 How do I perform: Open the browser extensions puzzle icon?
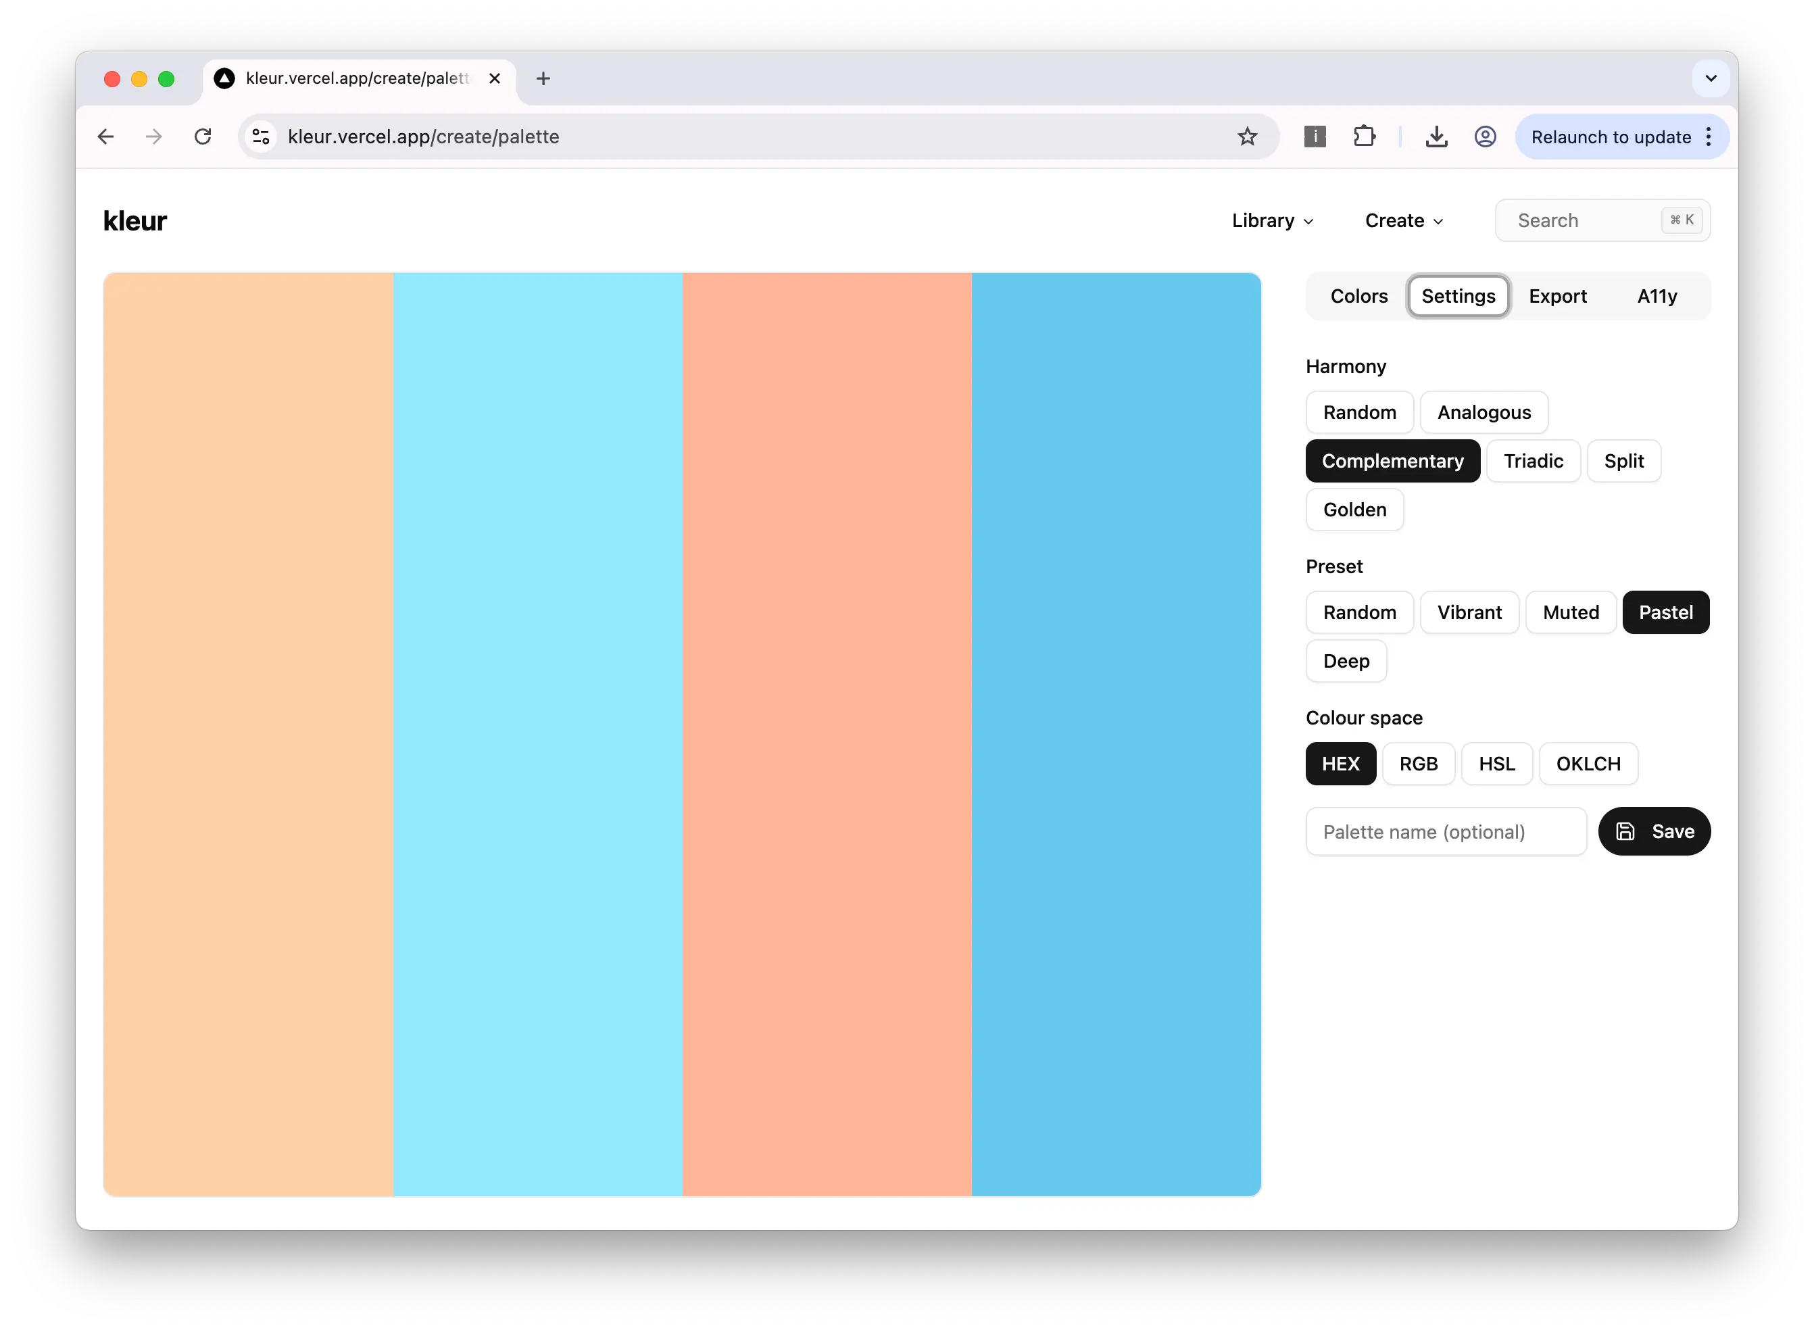1365,136
